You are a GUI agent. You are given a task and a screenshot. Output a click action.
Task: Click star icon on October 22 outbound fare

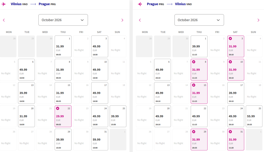(x=58, y=108)
